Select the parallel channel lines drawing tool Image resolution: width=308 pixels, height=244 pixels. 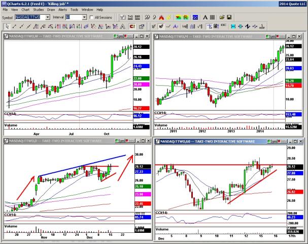(86, 26)
